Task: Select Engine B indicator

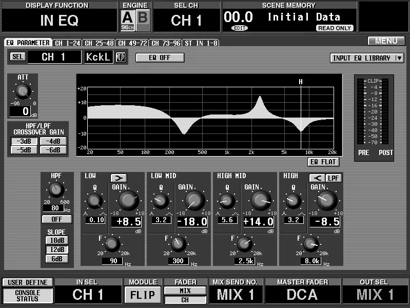Action: coord(143,20)
